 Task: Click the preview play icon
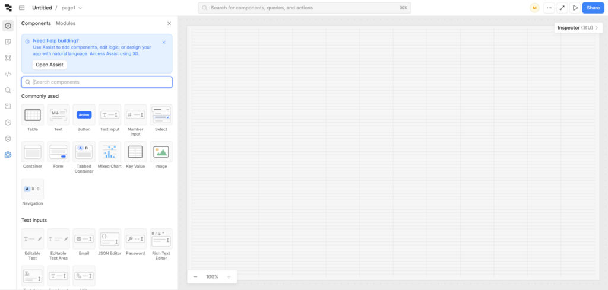[x=575, y=8]
